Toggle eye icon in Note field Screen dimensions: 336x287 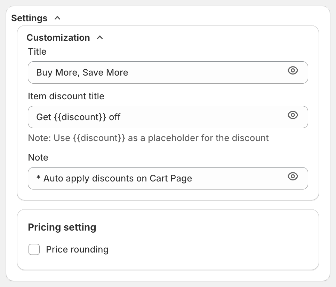point(293,176)
